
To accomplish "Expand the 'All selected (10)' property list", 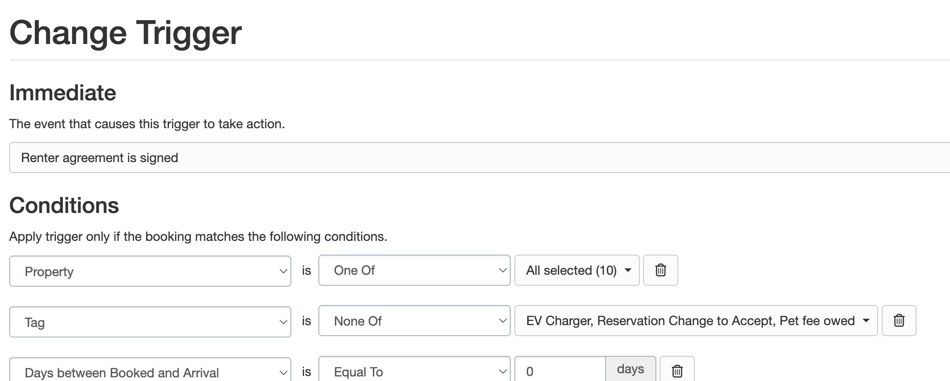I will click(577, 270).
